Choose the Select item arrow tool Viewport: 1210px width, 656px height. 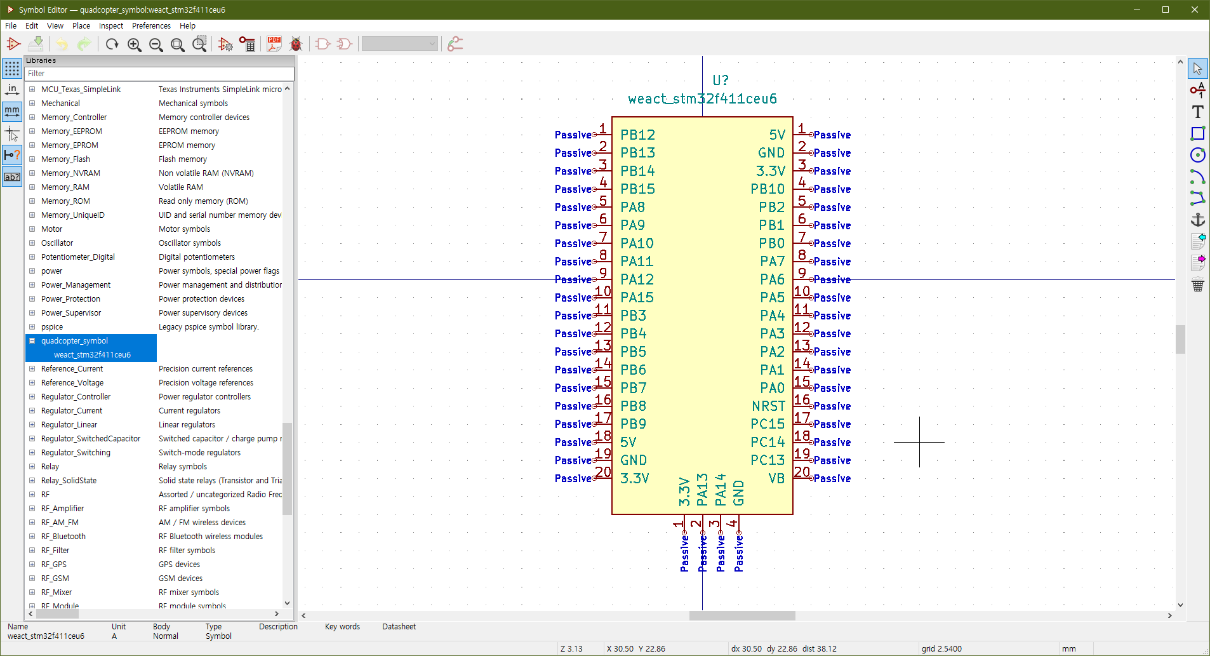pyautogui.click(x=1197, y=69)
